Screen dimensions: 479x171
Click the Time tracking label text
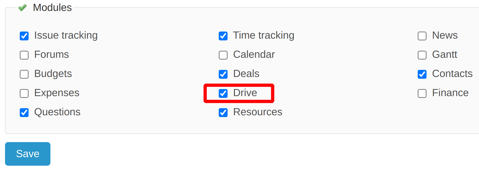tap(264, 35)
